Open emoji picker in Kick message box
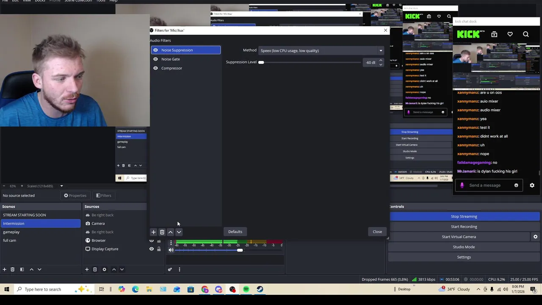 [x=516, y=185]
